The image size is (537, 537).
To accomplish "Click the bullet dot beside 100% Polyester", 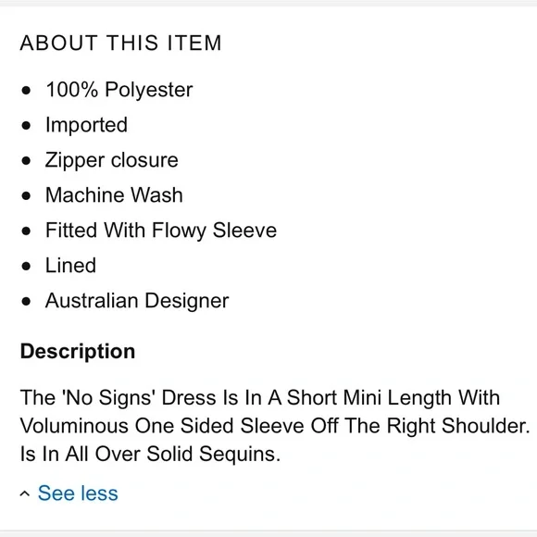I will [26, 91].
